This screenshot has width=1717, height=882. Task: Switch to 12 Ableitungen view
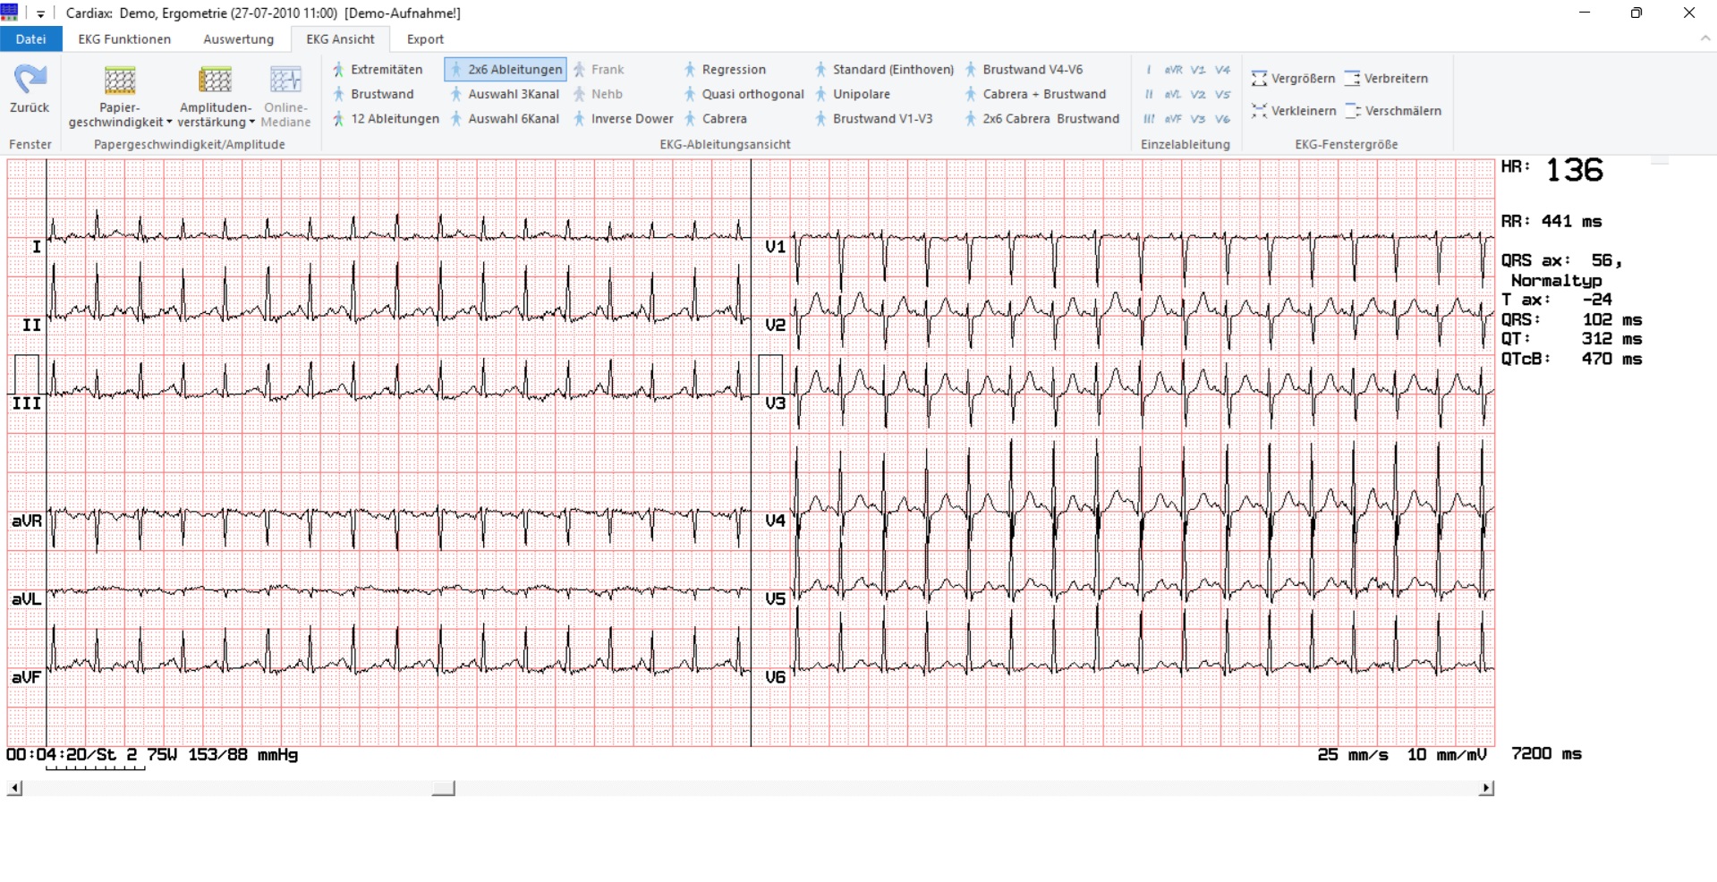[x=386, y=118]
